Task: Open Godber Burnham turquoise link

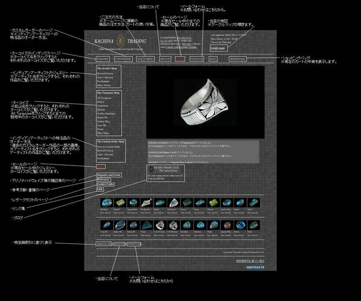Action: point(106,114)
